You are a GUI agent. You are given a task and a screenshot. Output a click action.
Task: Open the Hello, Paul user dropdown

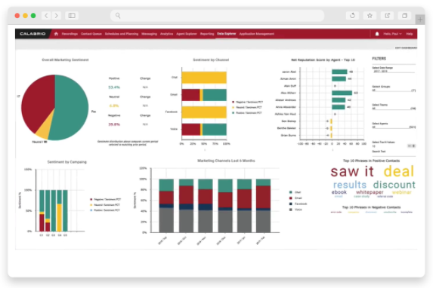[392, 34]
